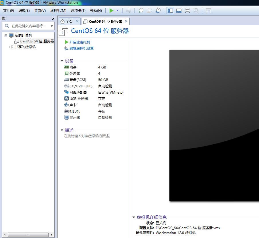The width and height of the screenshot is (259, 238).
Task: Click the USB 控制器 icon
Action: (67, 99)
